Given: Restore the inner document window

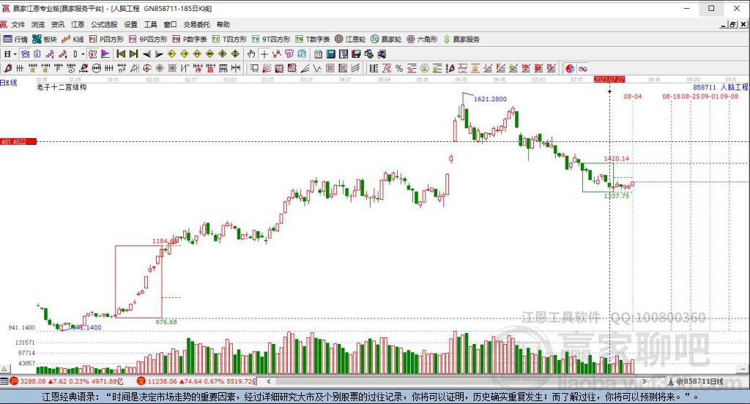Looking at the screenshot, I should pos(732,24).
